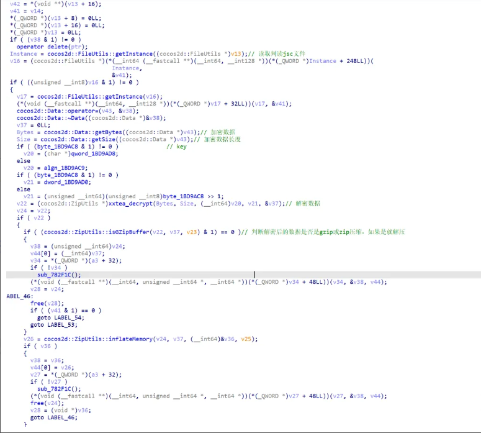Viewport: 481px width, 433px height.
Task: Click 'Instance = cocos2d::FileUtils::getInstance' line
Action: (x=128, y=54)
